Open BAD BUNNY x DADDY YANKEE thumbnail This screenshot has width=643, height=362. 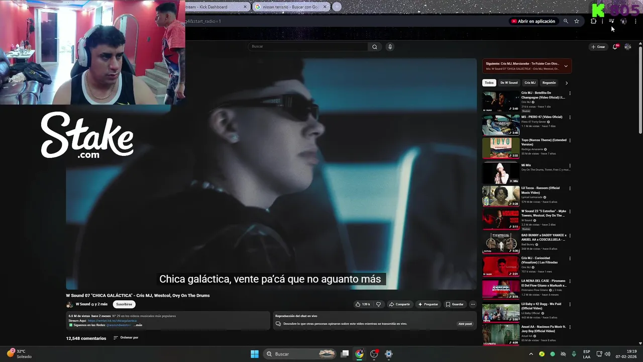click(501, 243)
